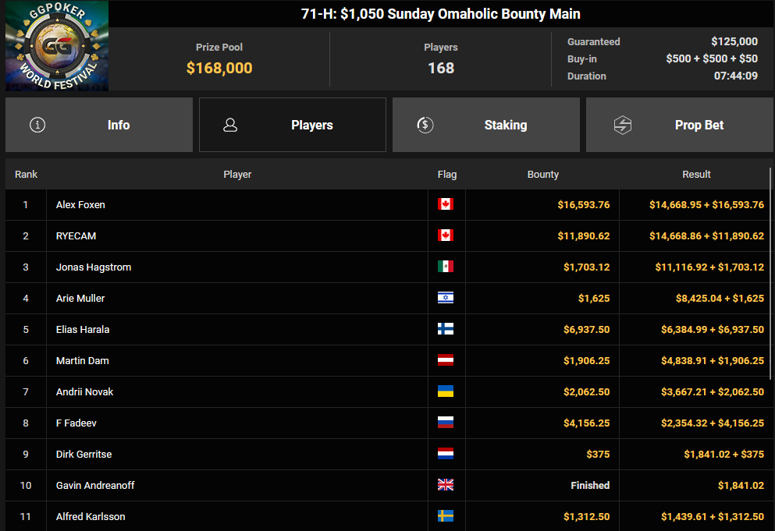775x531 pixels.
Task: Click the player list vertical scrollbar
Action: 770,273
